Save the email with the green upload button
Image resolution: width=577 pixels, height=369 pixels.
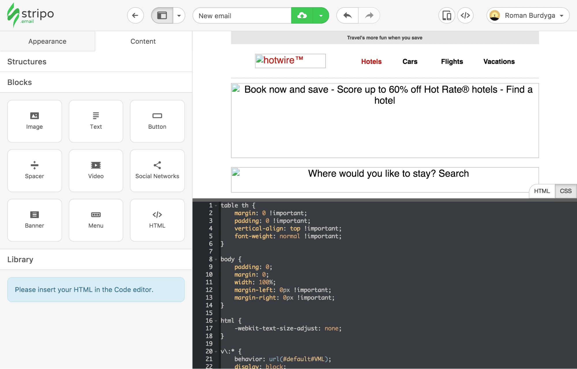coord(302,15)
